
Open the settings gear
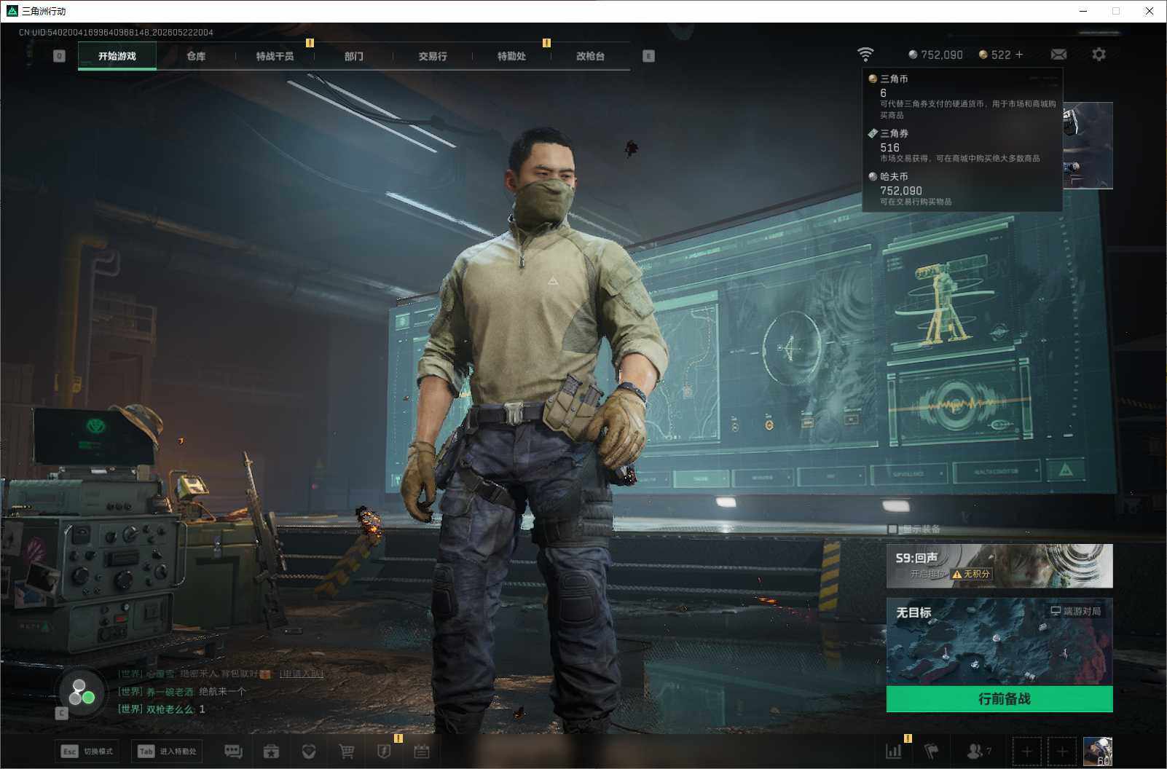tap(1099, 55)
